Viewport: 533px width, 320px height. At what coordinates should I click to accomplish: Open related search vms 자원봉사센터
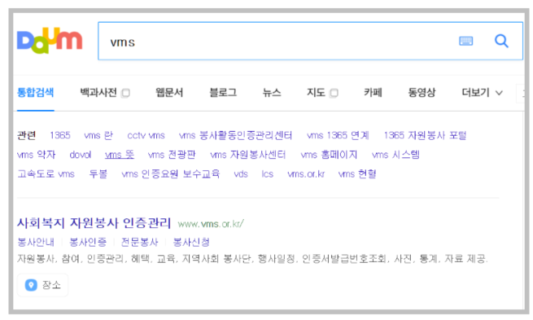pyautogui.click(x=248, y=155)
